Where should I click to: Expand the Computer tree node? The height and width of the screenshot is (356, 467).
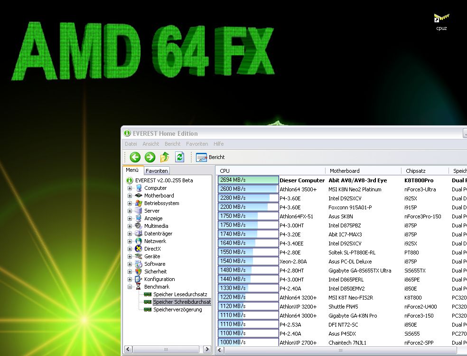pos(130,188)
